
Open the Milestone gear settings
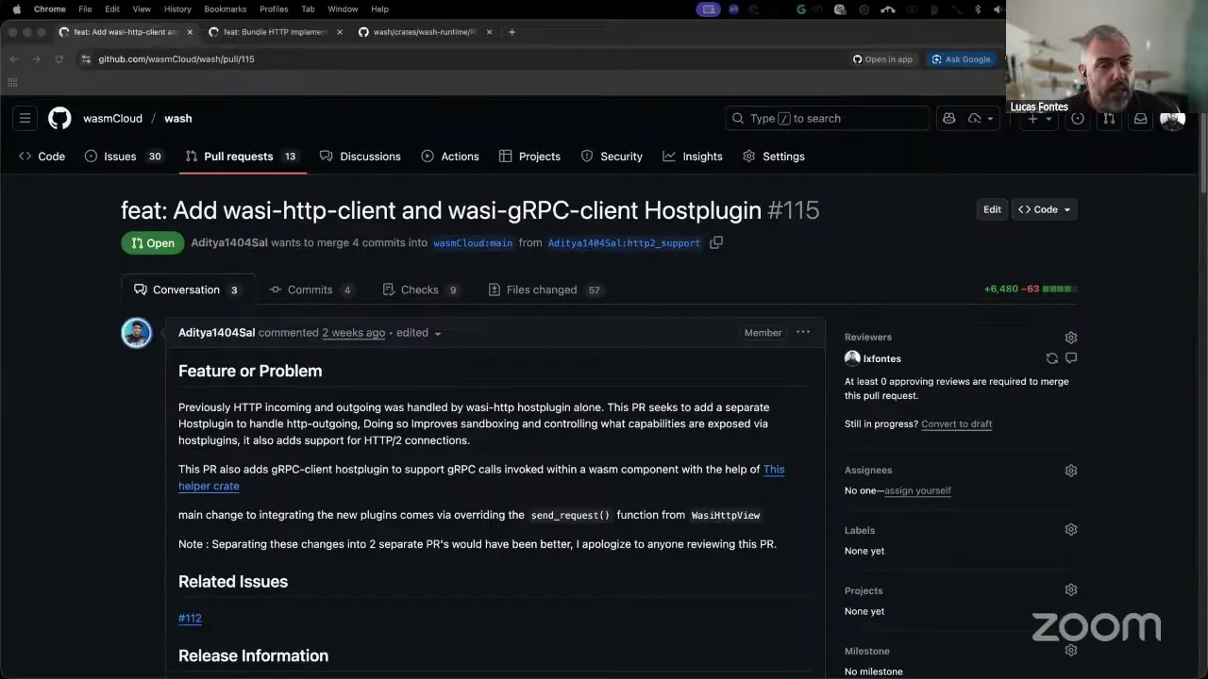(1071, 650)
